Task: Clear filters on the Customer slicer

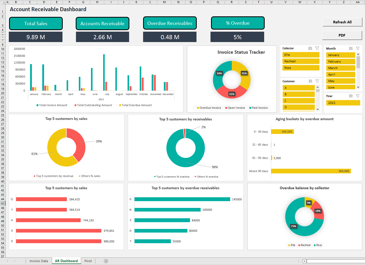Action: (x=317, y=81)
